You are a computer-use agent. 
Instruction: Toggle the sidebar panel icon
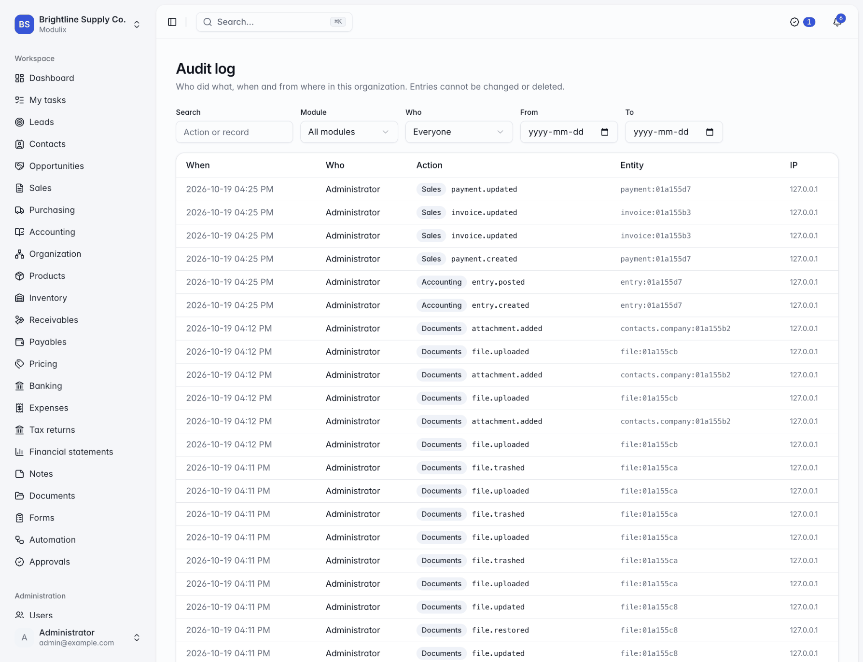pos(172,22)
